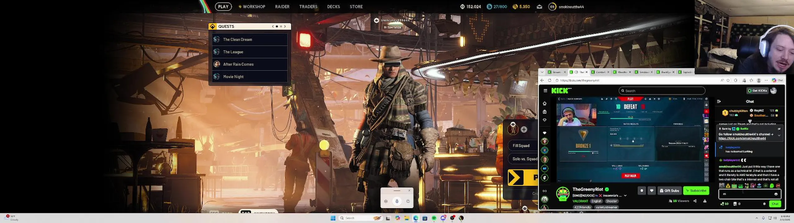Screen dimensions: 794x223
Task: Select the first quests page dot
Action: pyautogui.click(x=277, y=26)
